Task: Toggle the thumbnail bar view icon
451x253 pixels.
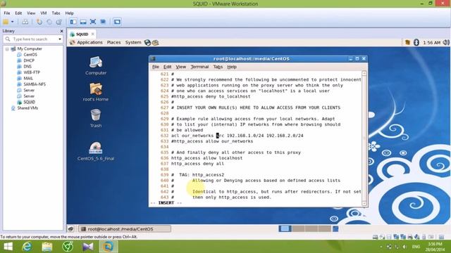Action: (83, 22)
